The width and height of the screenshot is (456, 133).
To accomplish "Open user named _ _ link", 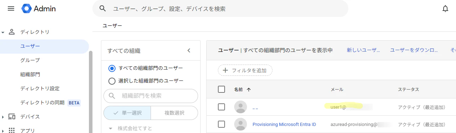I will tap(255, 107).
